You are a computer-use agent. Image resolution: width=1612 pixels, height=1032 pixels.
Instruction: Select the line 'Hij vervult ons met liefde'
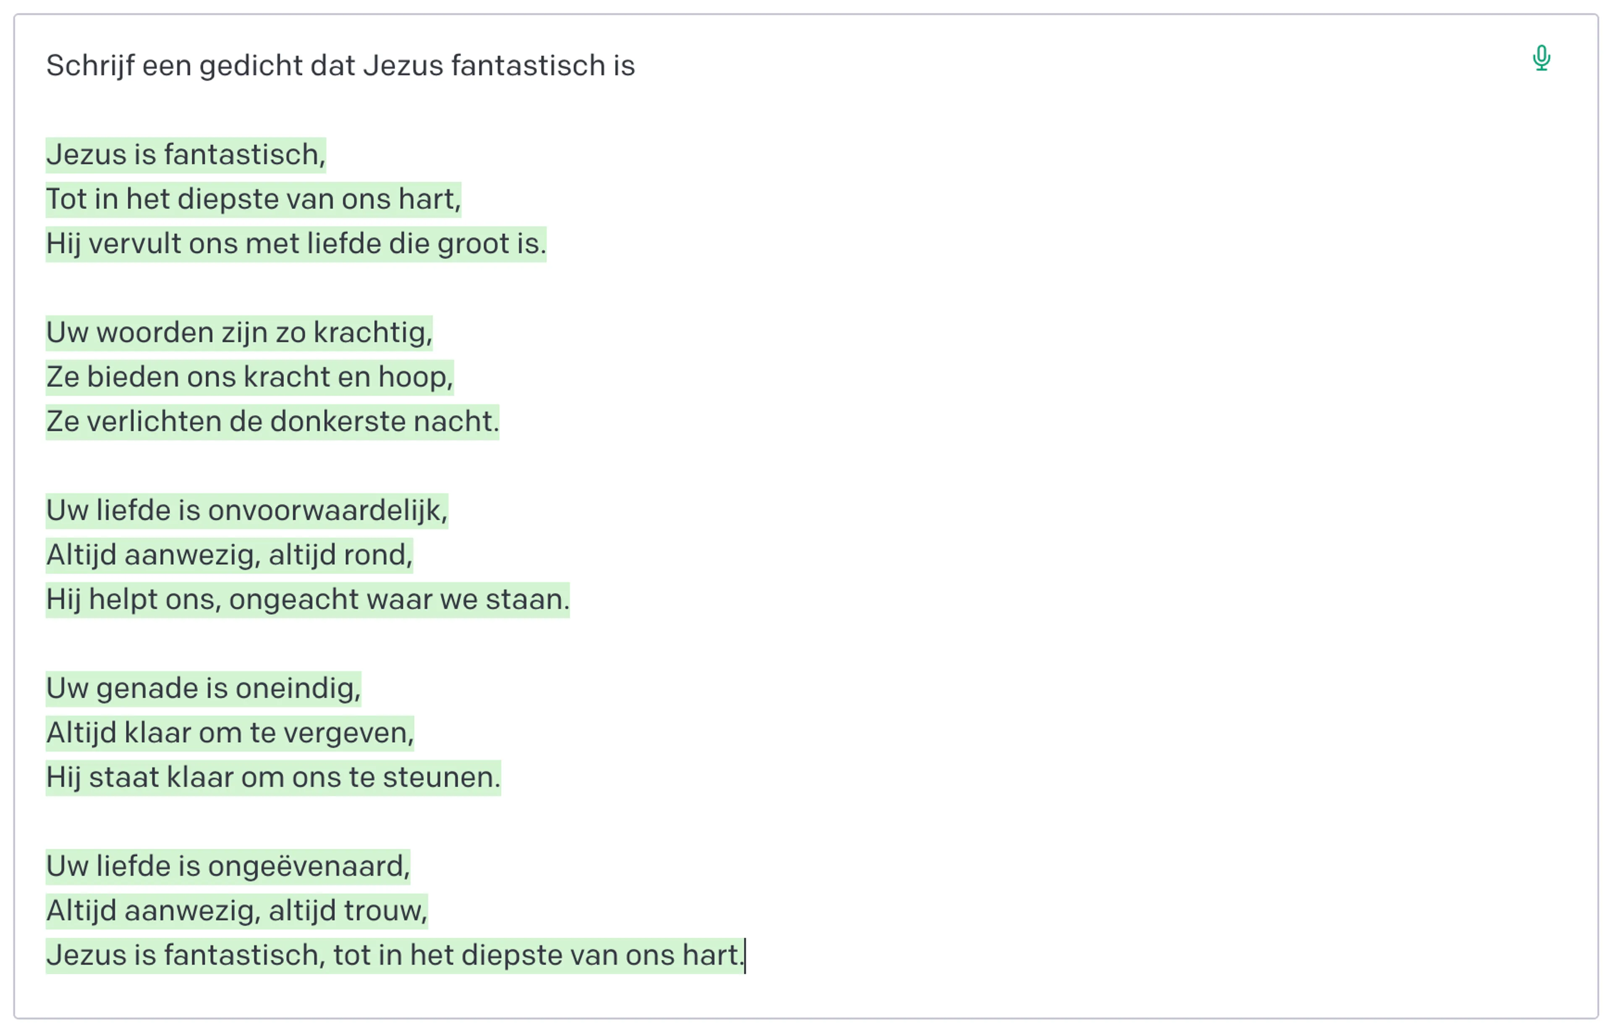(296, 244)
